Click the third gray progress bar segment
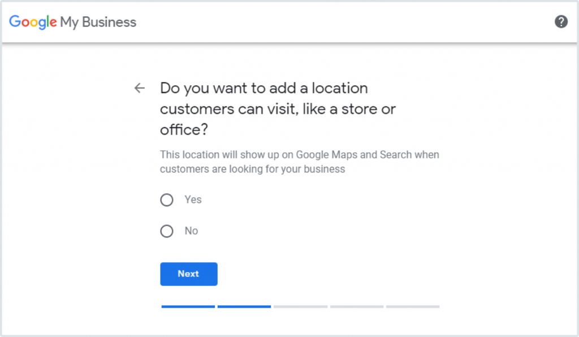This screenshot has height=337, width=579. [300, 306]
